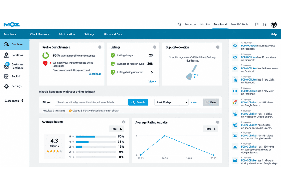
Task: Follow the View arrow link in Listings
Action: coord(152,81)
